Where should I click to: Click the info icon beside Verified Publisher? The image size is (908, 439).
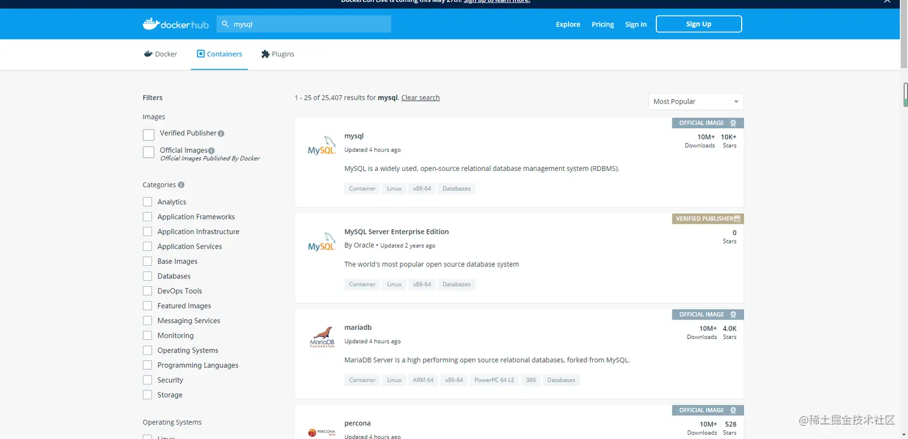221,134
